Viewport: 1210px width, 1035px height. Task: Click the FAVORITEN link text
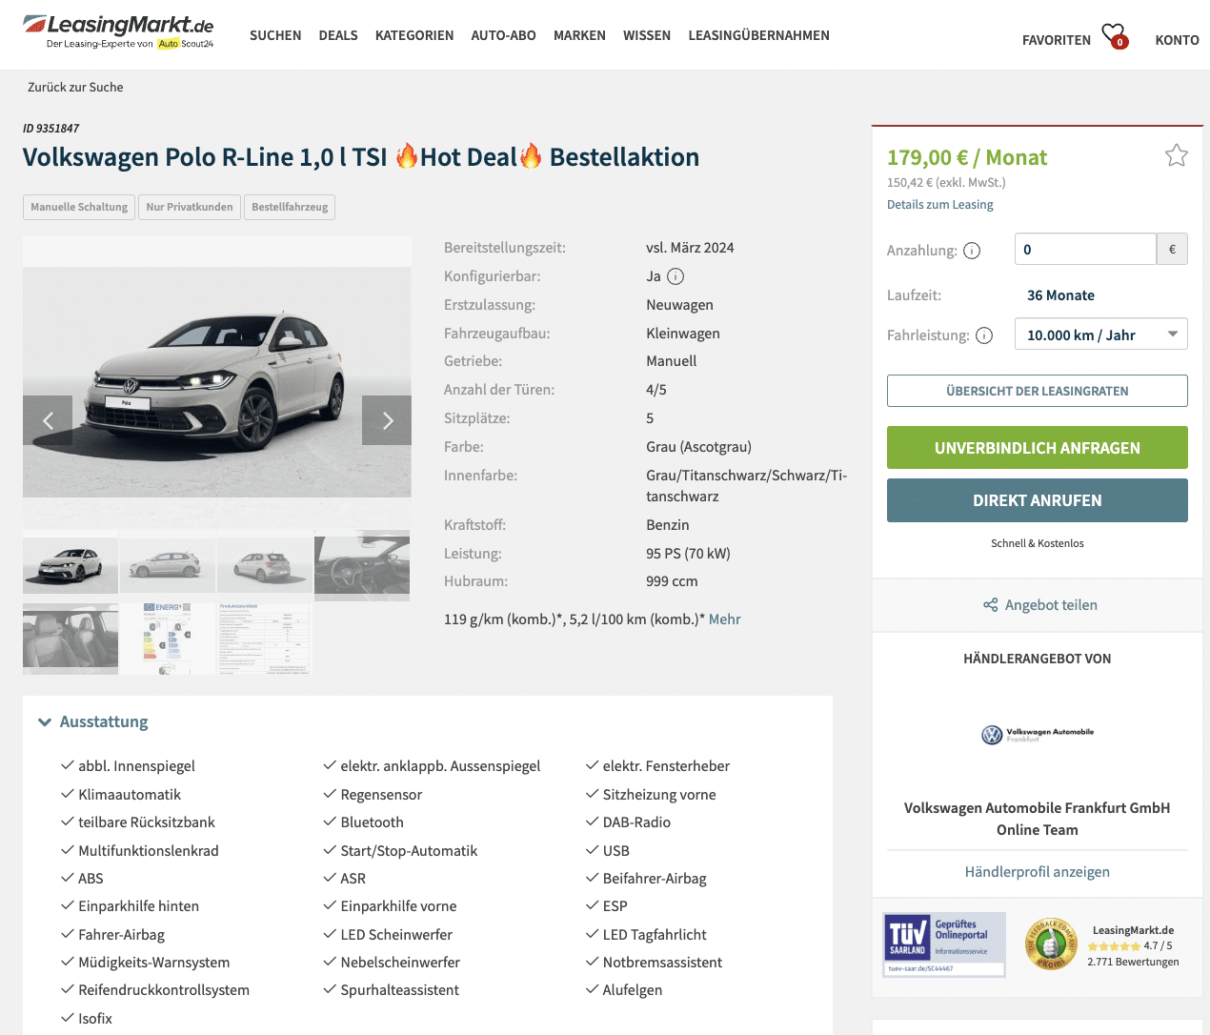(1057, 40)
